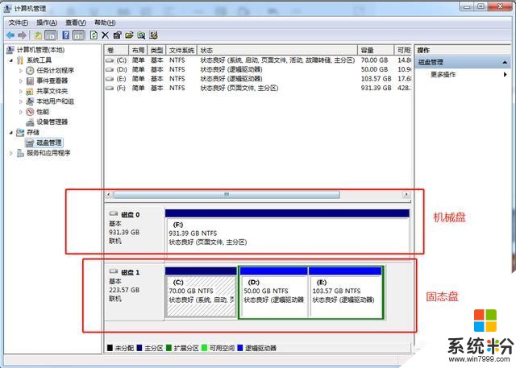Screen dimensions: 516x368
Task: Expand the 事件查看器 arrow
Action: pos(21,81)
